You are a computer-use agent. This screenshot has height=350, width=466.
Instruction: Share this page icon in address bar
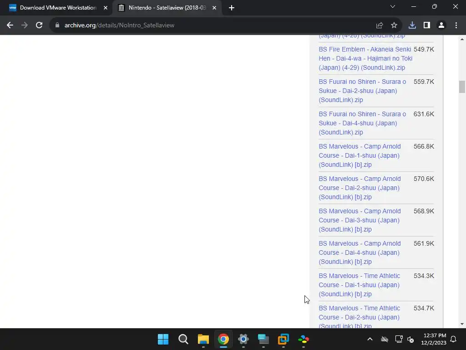(x=380, y=26)
